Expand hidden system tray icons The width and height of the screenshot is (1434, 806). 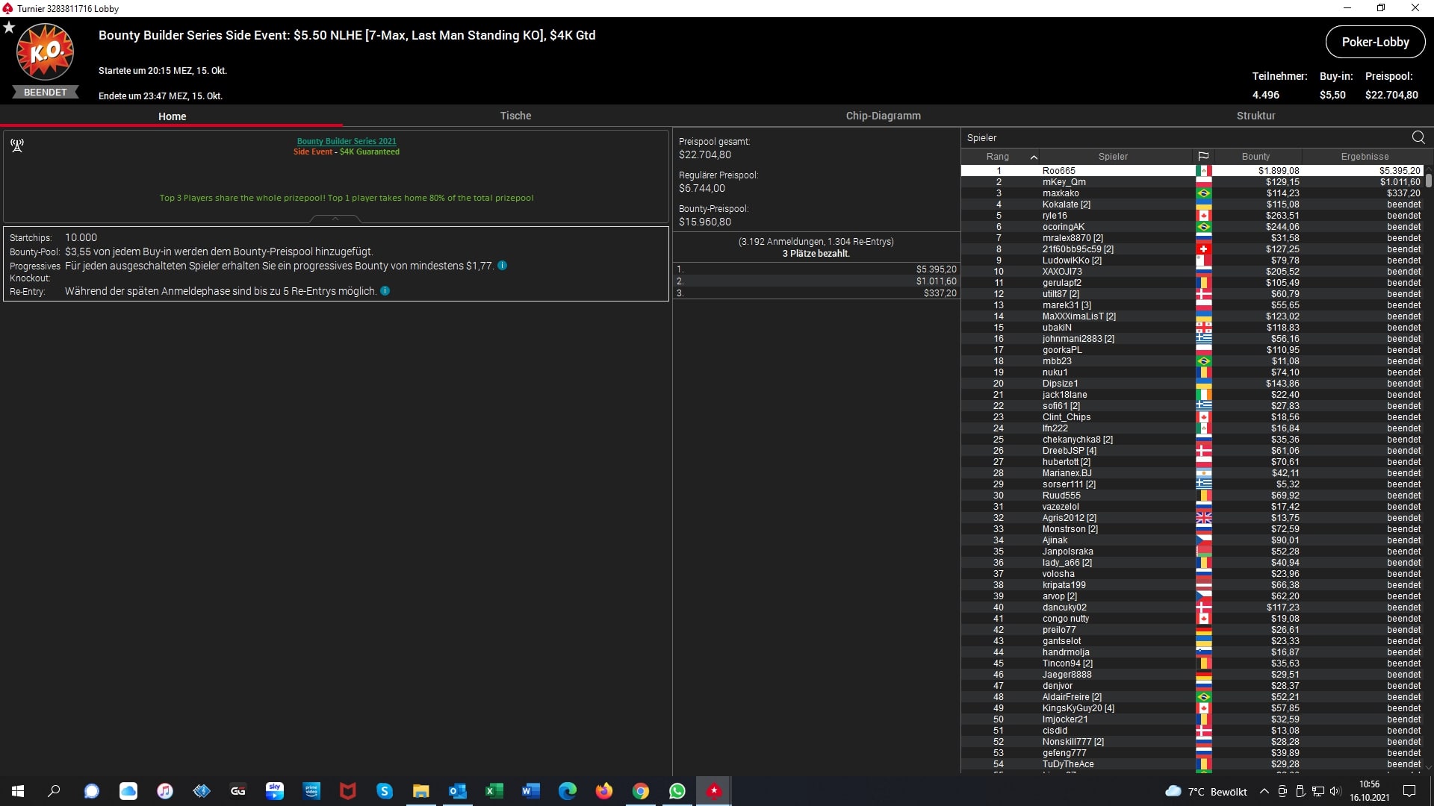(x=1264, y=792)
